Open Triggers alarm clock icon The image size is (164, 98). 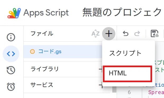11,87
